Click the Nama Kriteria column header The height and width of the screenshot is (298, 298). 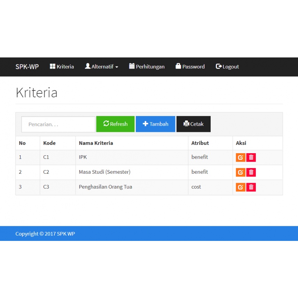pyautogui.click(x=96, y=143)
